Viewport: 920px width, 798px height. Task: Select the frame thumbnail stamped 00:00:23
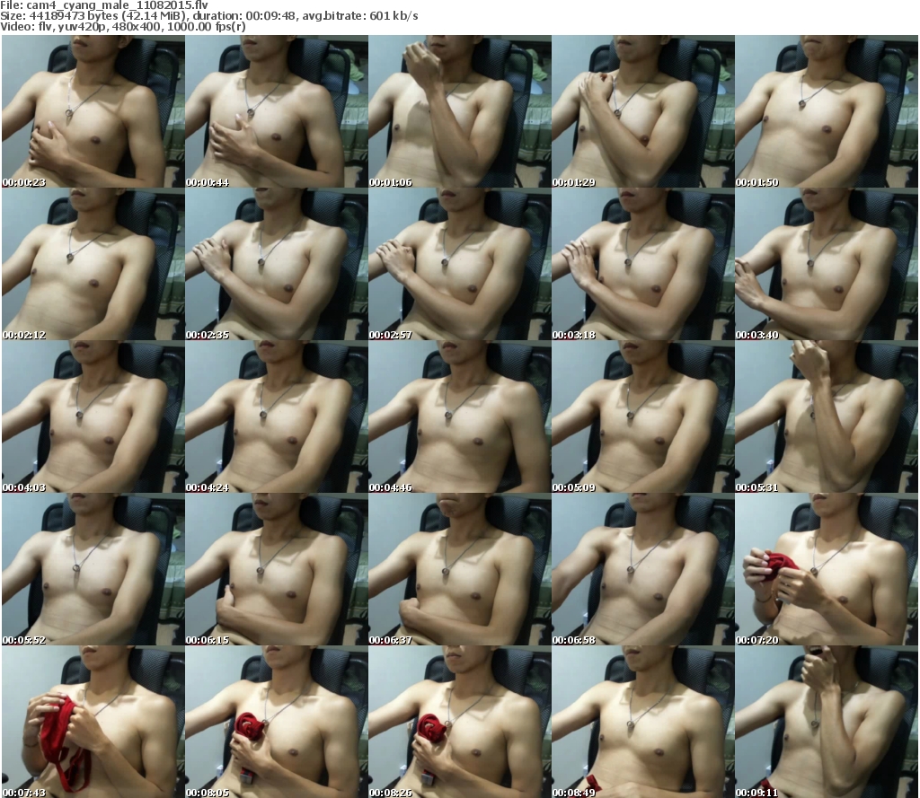pos(93,111)
